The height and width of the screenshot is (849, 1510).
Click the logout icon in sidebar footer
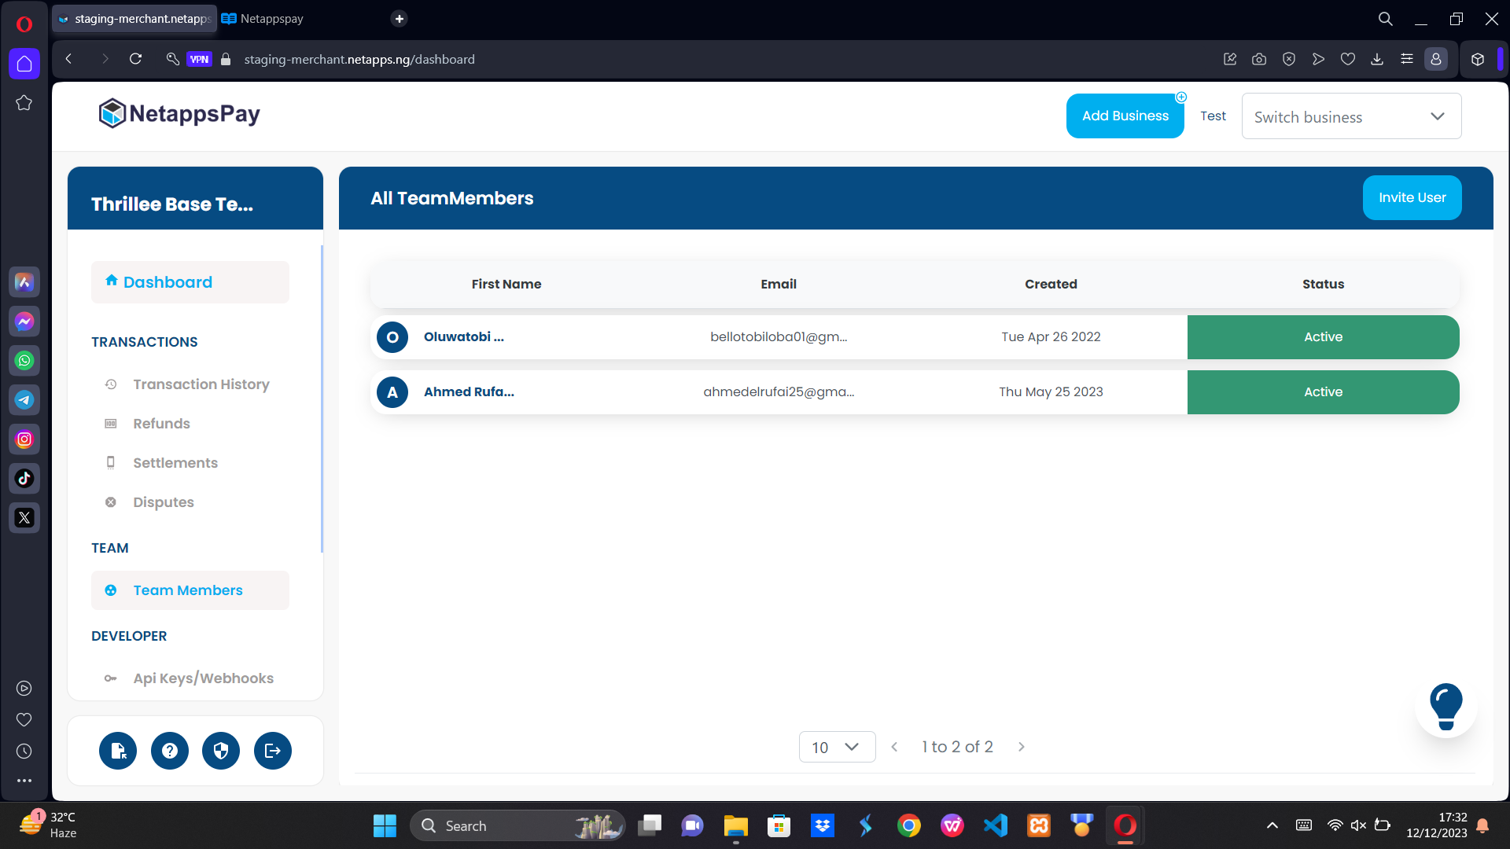(x=273, y=751)
